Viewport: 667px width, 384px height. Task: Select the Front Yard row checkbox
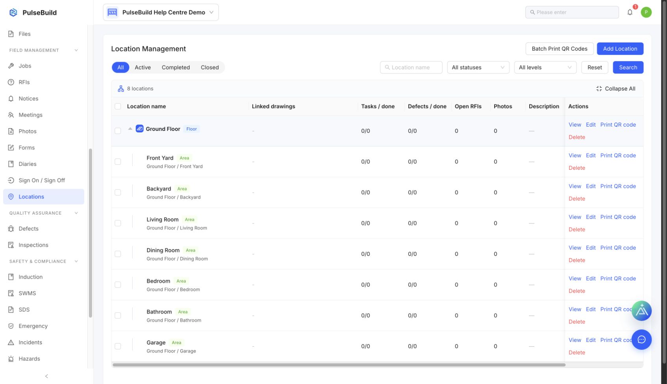[x=118, y=162]
